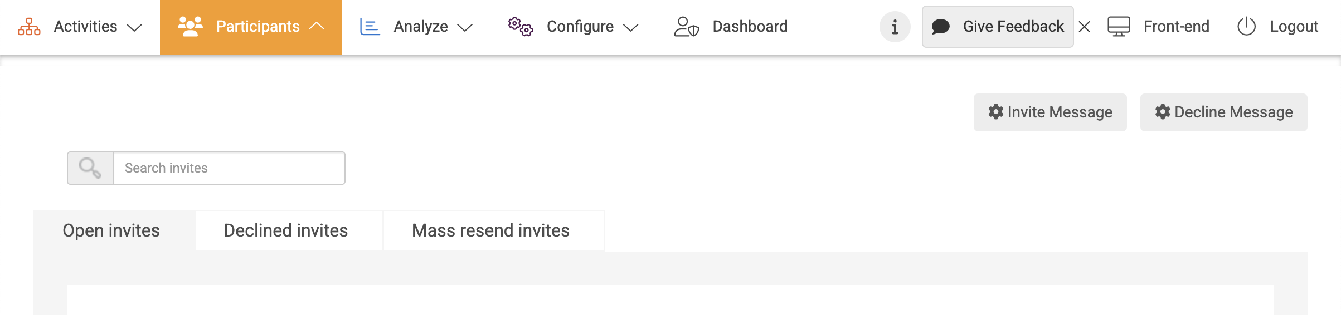Image resolution: width=1341 pixels, height=315 pixels.
Task: Click the Participants people icon
Action: (190, 27)
